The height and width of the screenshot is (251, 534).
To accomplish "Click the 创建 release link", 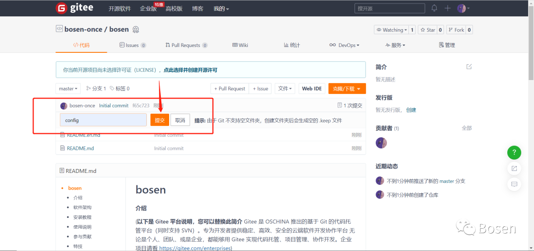I will pyautogui.click(x=411, y=110).
